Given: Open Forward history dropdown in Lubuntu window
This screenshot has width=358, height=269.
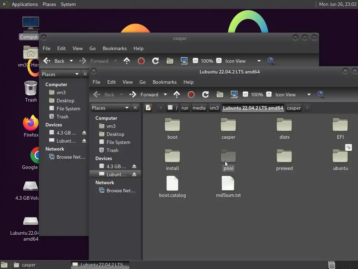Looking at the screenshot, I should 165,95.
